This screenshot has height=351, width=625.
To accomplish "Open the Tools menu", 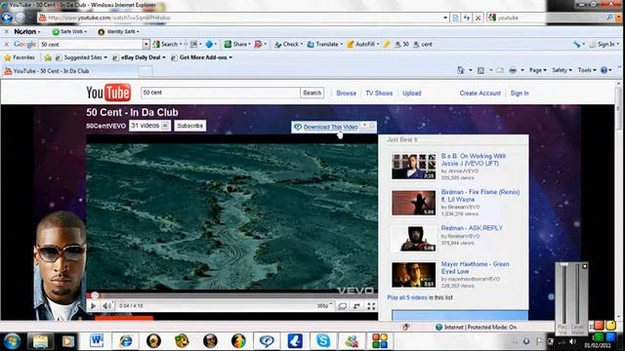I will tap(587, 70).
